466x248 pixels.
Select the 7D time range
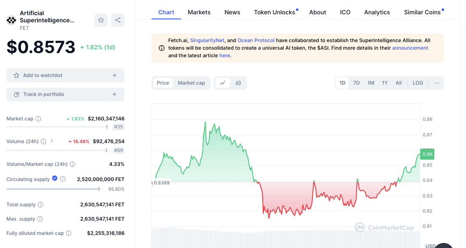356,83
